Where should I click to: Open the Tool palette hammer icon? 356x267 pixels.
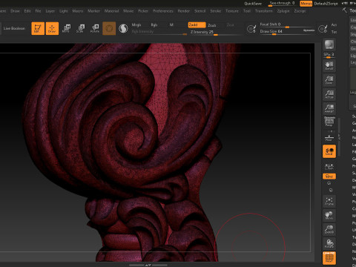(345, 10)
